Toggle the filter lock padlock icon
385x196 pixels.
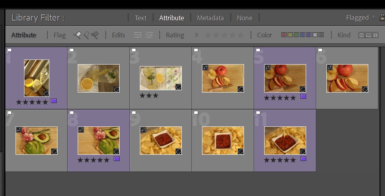(x=382, y=17)
